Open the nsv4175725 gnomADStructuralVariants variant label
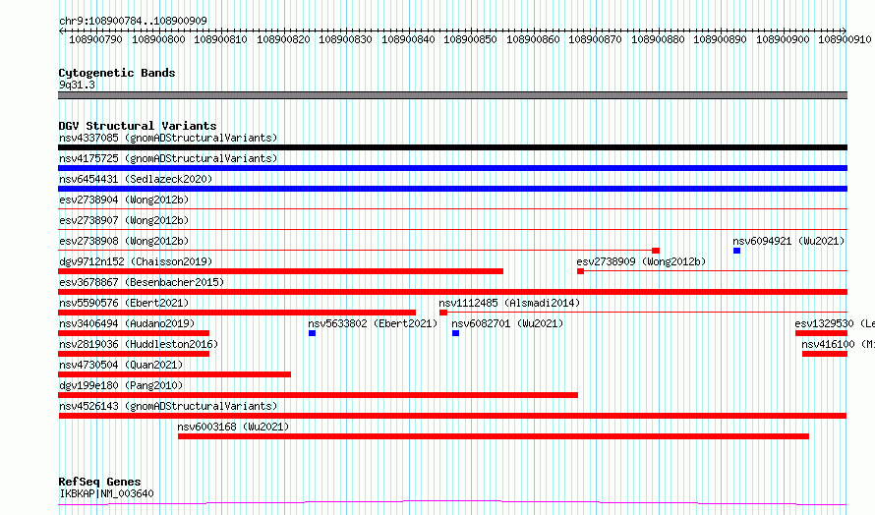Image resolution: width=875 pixels, height=515 pixels. pos(168,158)
